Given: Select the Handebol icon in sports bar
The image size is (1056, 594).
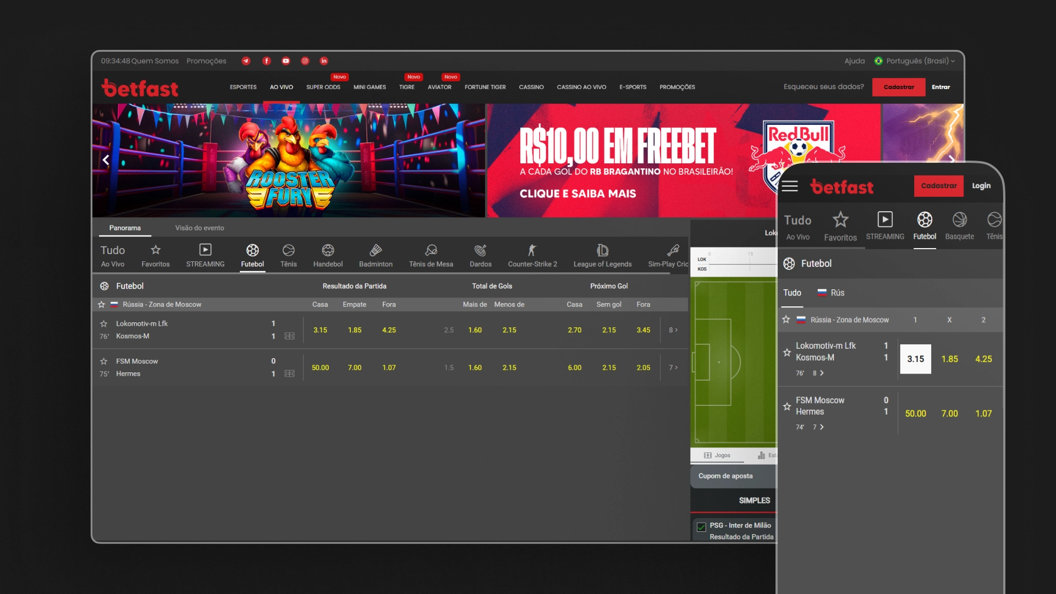Looking at the screenshot, I should coord(328,250).
